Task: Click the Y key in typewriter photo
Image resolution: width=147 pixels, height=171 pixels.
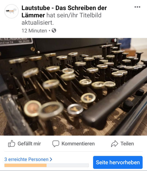Action: point(75,109)
